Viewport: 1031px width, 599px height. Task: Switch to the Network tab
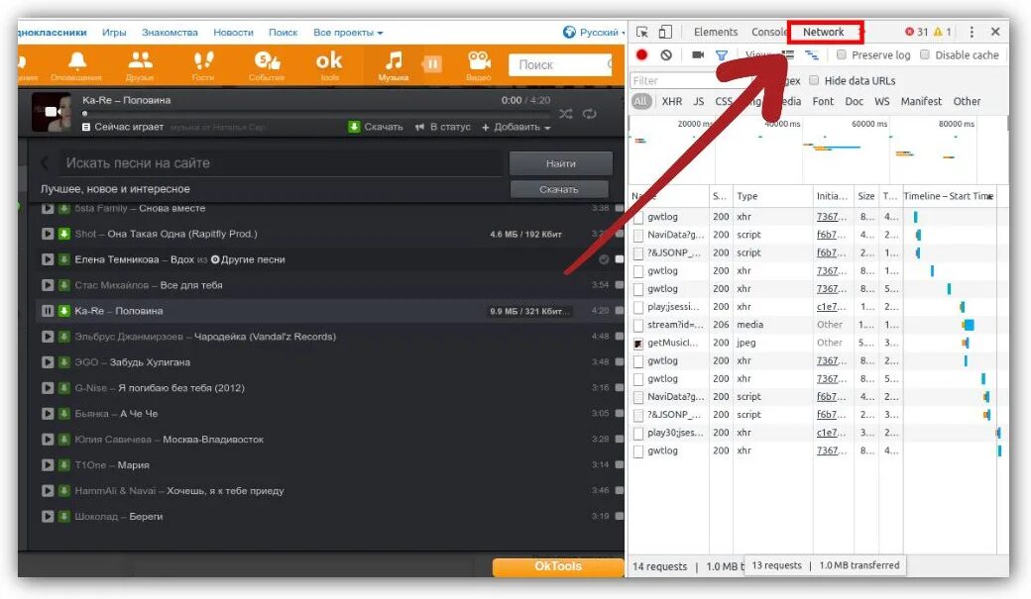pos(823,32)
